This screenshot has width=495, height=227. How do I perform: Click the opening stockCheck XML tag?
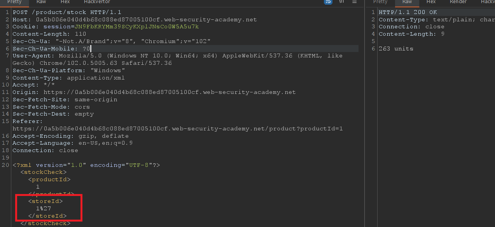44,172
